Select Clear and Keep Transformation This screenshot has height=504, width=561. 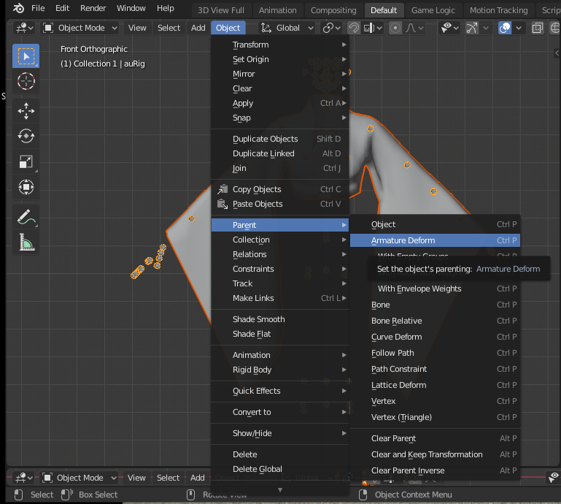(435, 454)
